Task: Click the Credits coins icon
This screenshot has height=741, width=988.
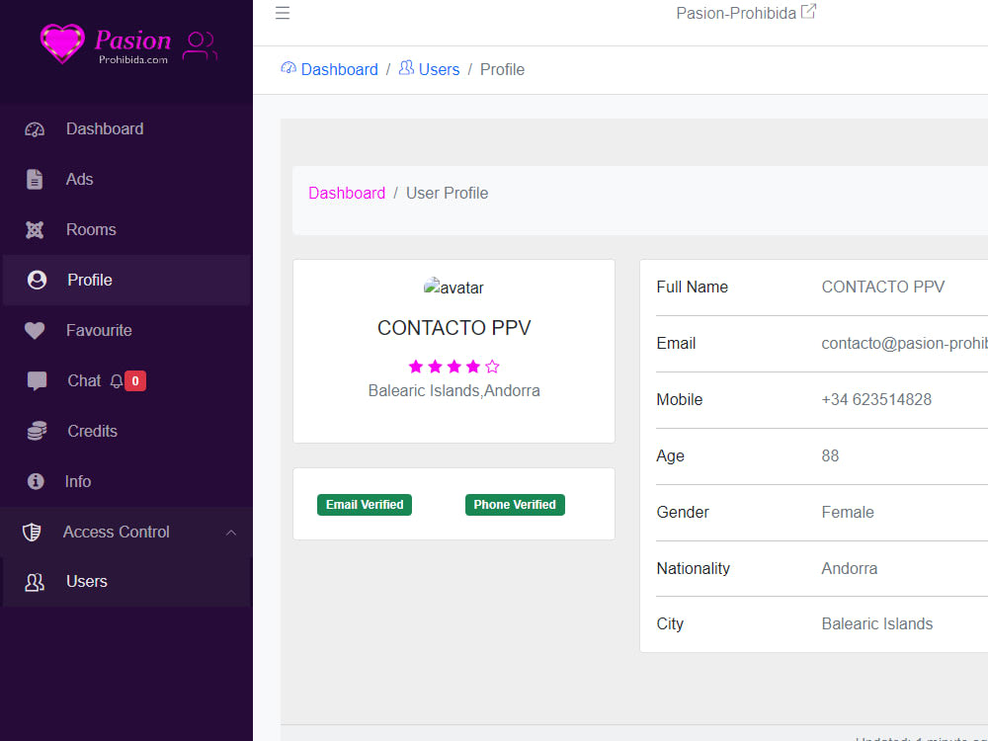Action: 37,431
